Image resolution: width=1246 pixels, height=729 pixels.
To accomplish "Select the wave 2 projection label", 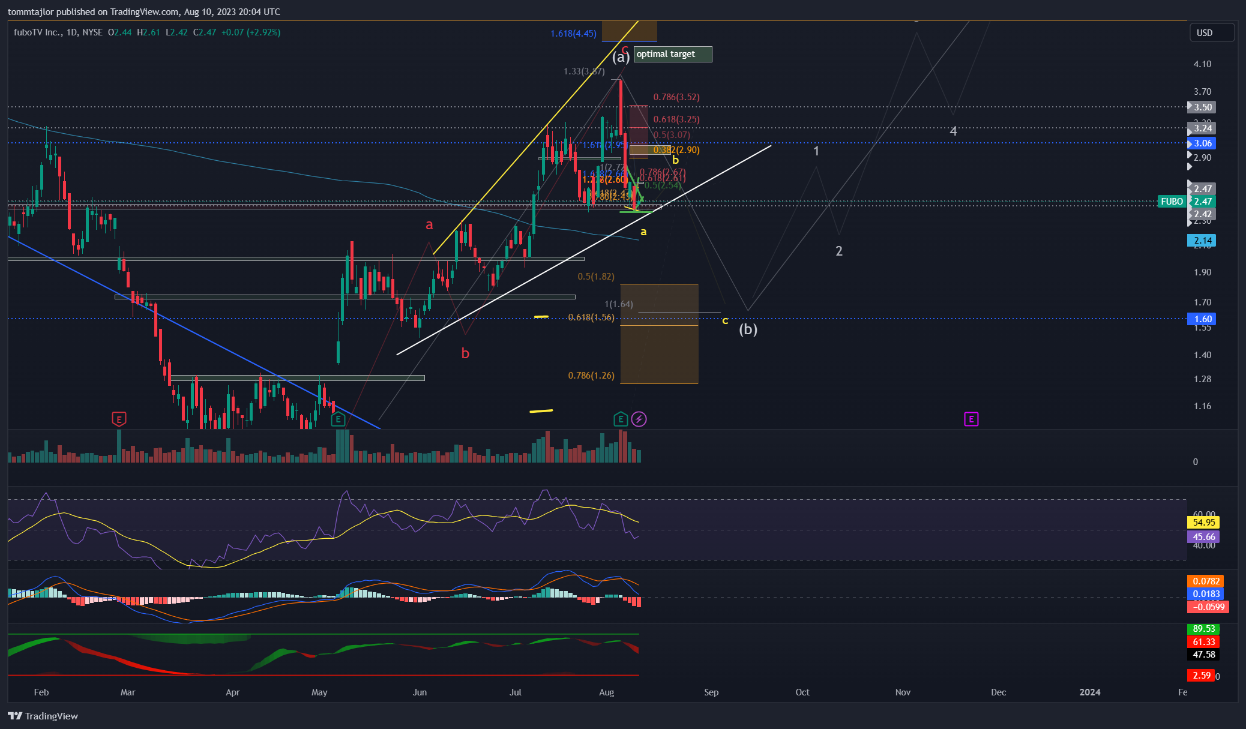I will coord(839,251).
